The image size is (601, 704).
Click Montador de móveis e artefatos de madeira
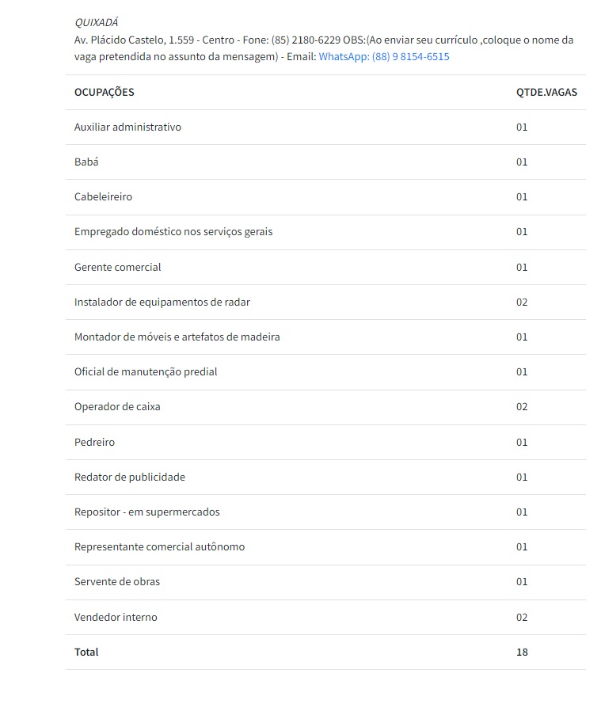pos(177,337)
